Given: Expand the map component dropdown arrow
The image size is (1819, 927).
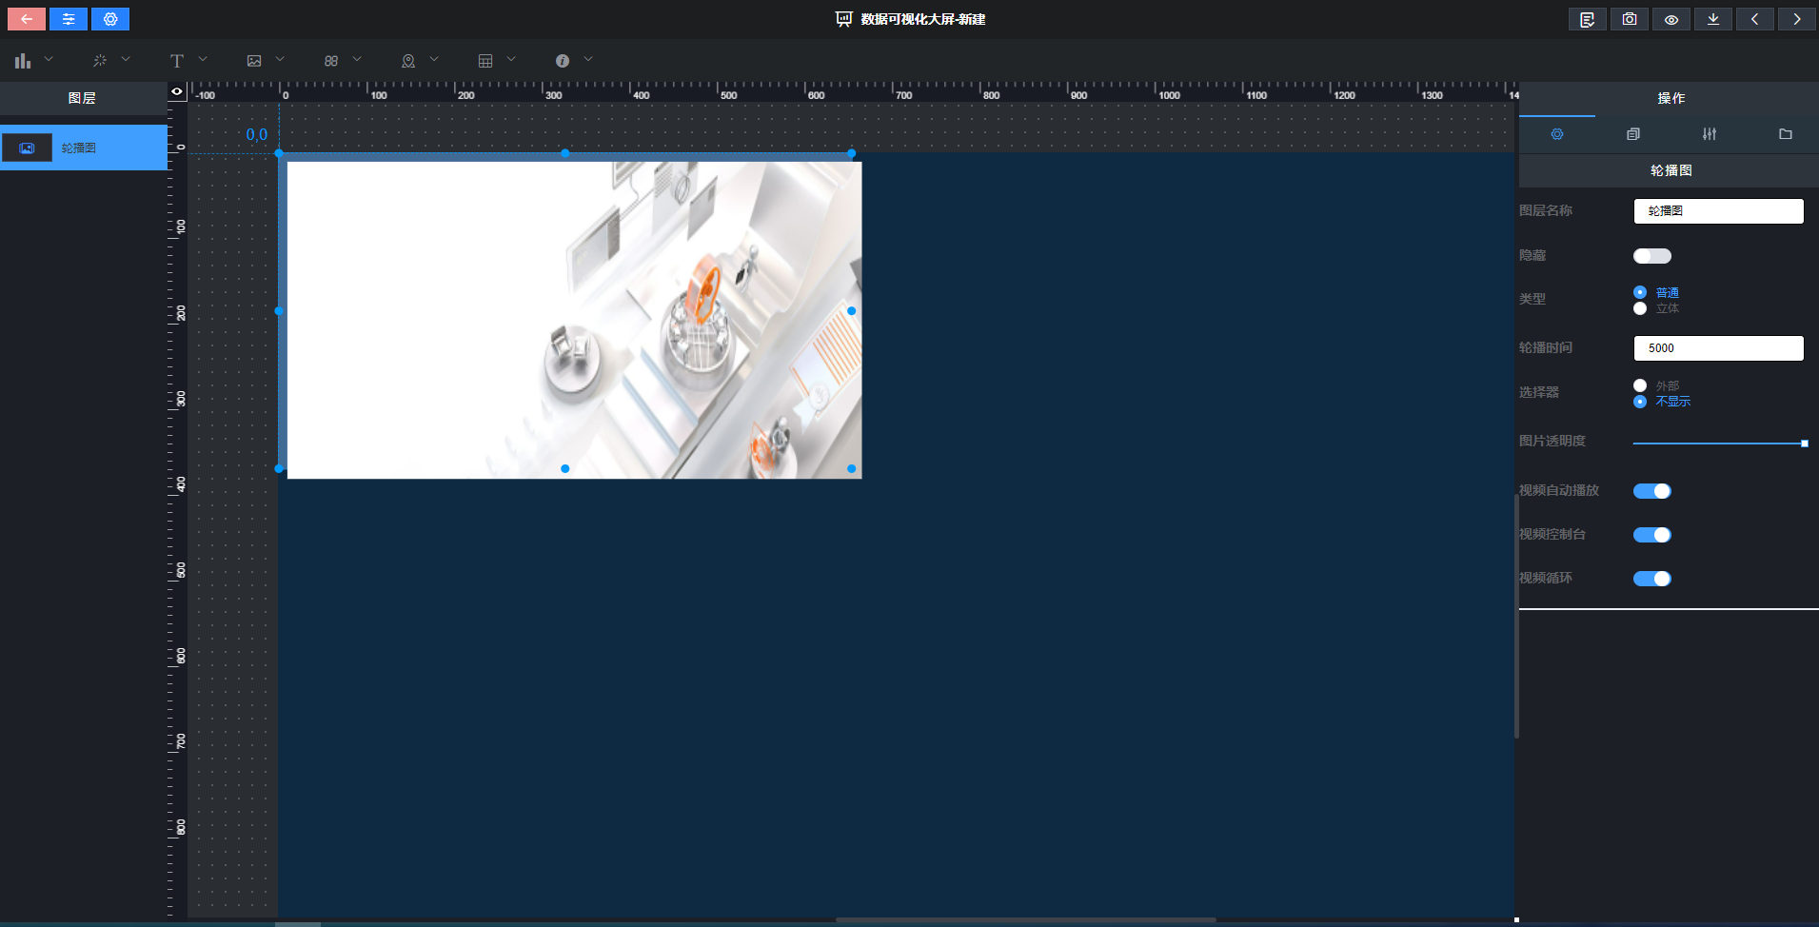Looking at the screenshot, I should coord(434,59).
